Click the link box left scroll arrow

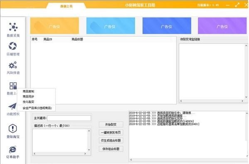point(181,101)
